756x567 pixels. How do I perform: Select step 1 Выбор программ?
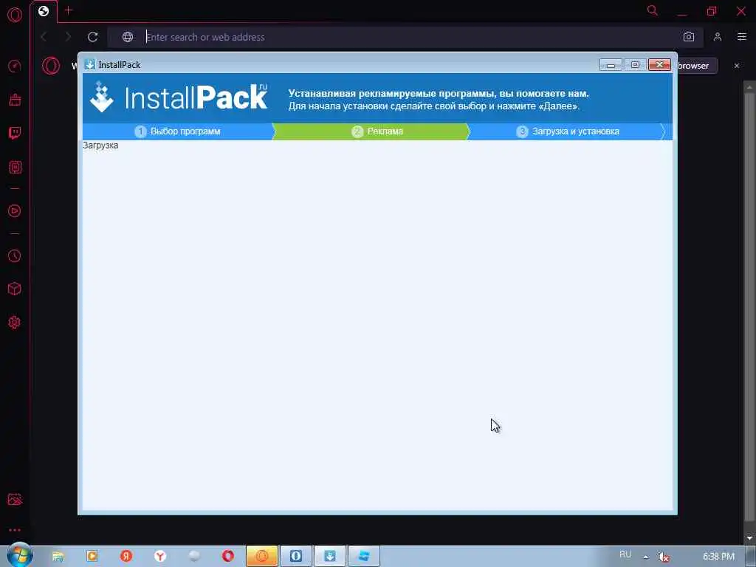point(178,131)
